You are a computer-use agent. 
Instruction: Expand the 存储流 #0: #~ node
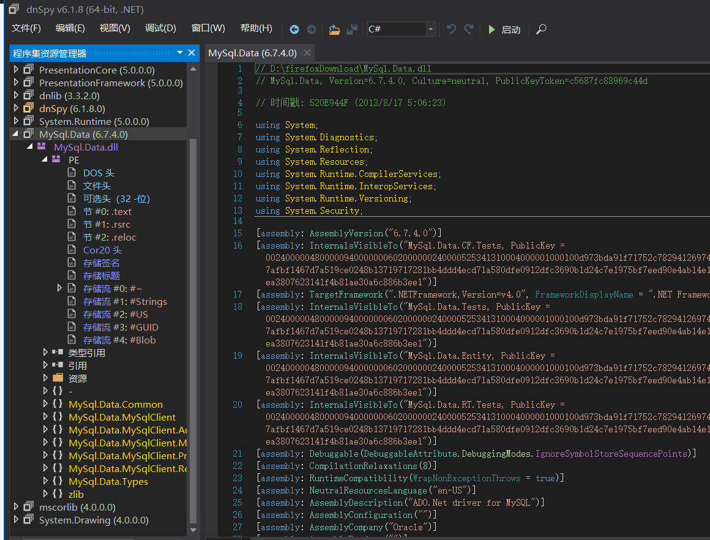tap(59, 288)
